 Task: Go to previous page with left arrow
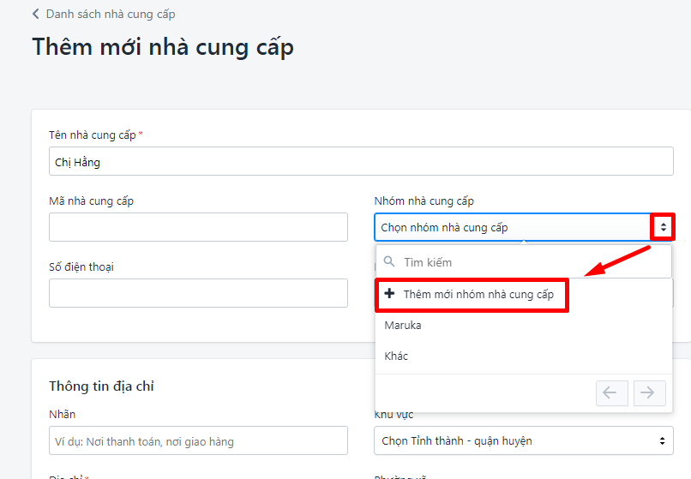click(x=612, y=393)
